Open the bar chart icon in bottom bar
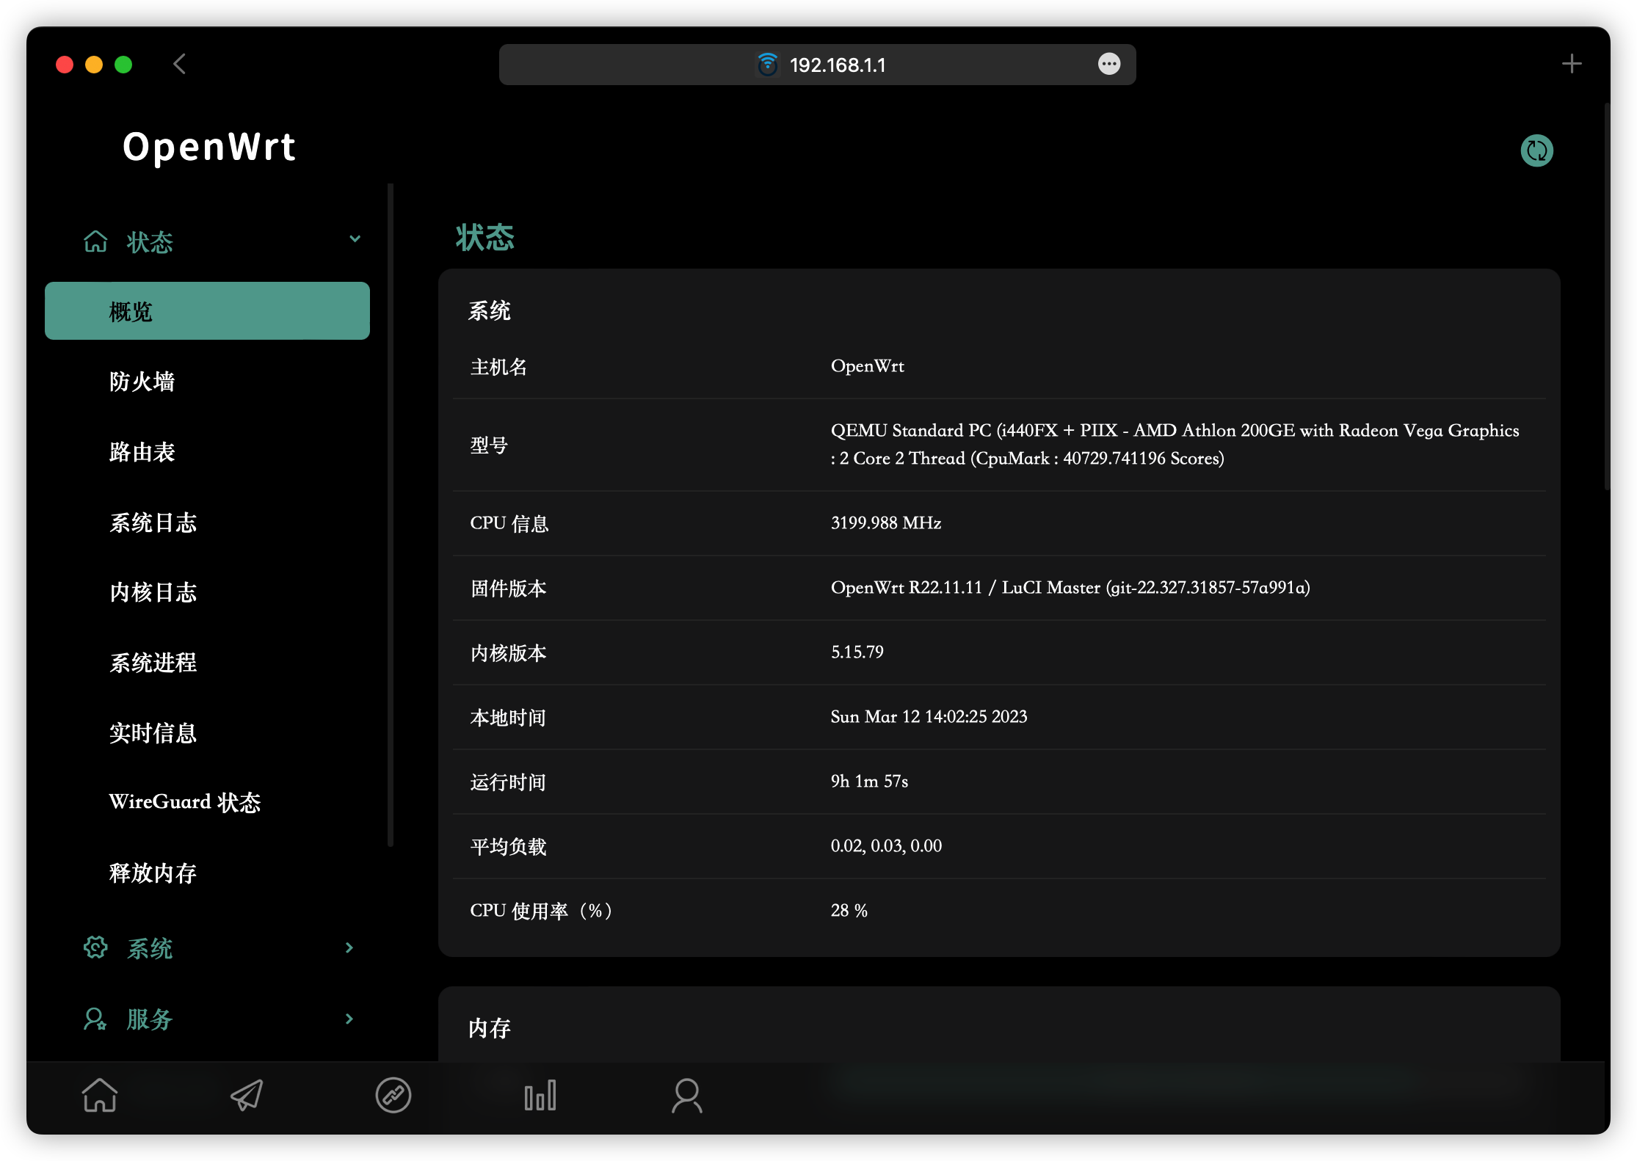The width and height of the screenshot is (1637, 1161). (x=540, y=1095)
